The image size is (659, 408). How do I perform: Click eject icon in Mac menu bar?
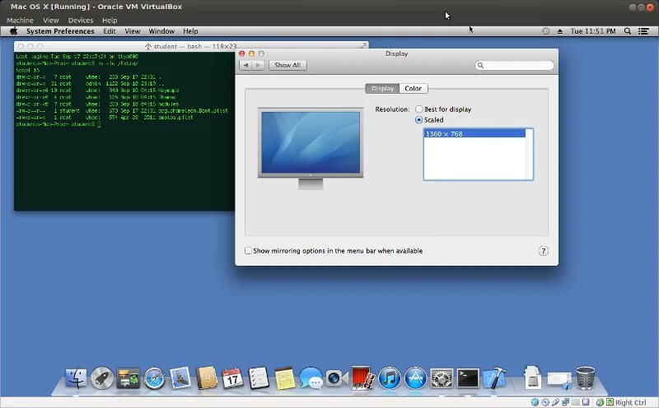(x=560, y=31)
